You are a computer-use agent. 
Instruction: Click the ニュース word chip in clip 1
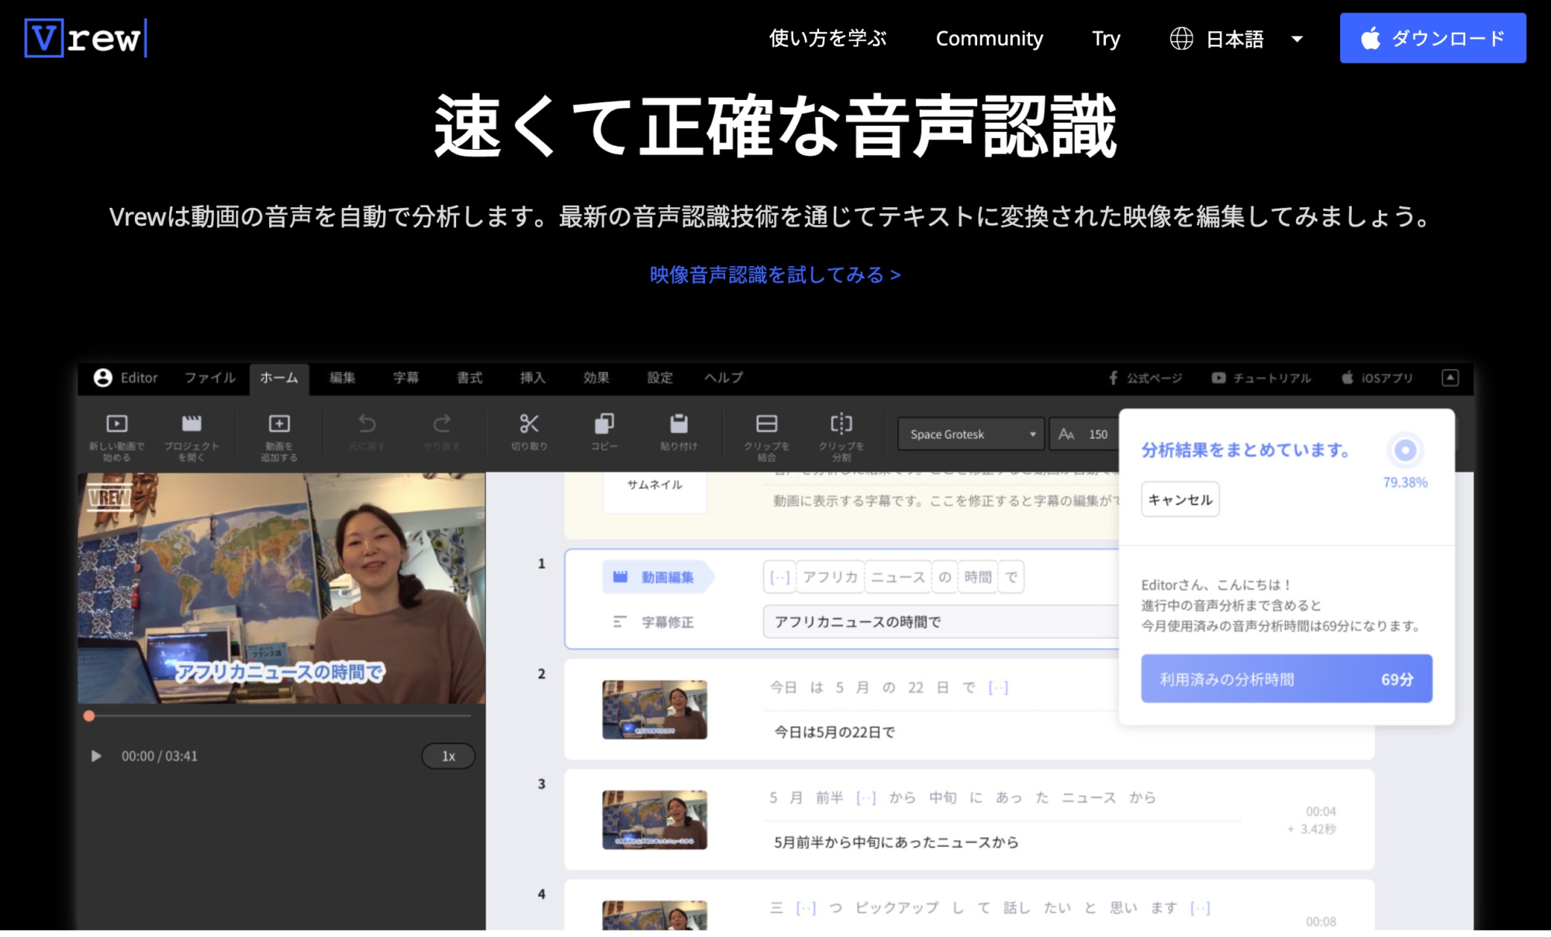click(897, 577)
